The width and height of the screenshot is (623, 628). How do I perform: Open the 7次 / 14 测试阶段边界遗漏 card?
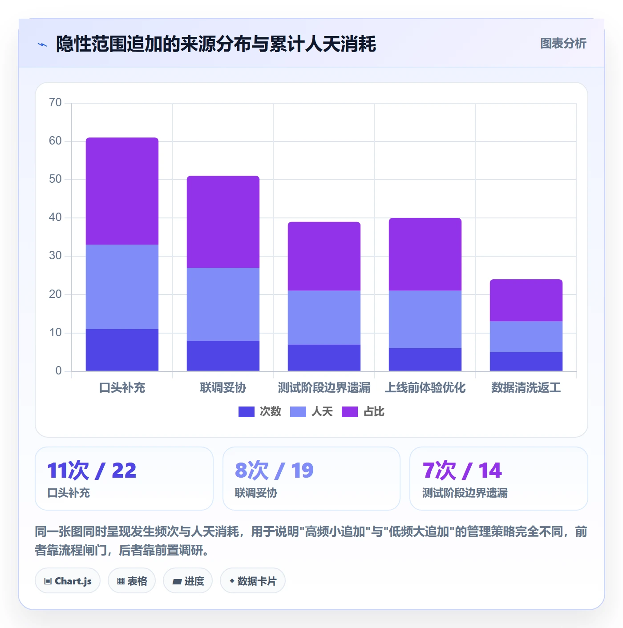point(499,479)
